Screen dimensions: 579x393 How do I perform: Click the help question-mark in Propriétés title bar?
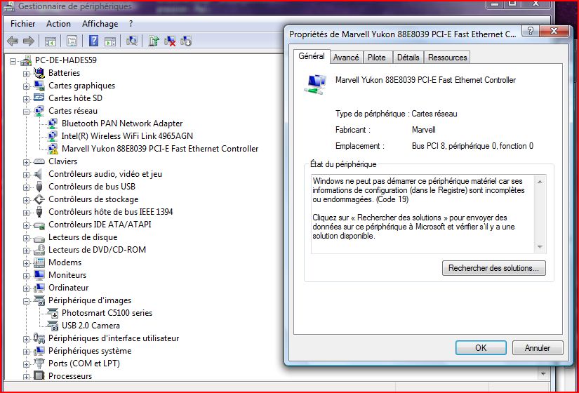click(530, 32)
